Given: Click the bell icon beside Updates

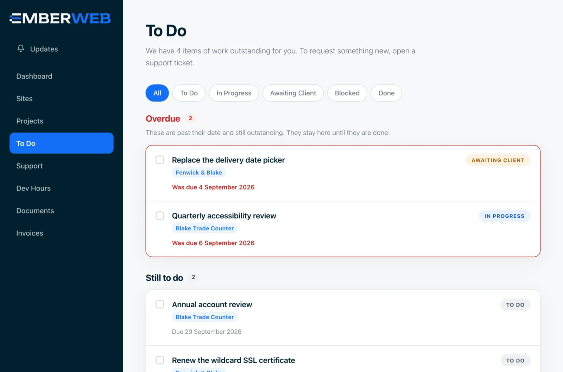Looking at the screenshot, I should pos(21,49).
